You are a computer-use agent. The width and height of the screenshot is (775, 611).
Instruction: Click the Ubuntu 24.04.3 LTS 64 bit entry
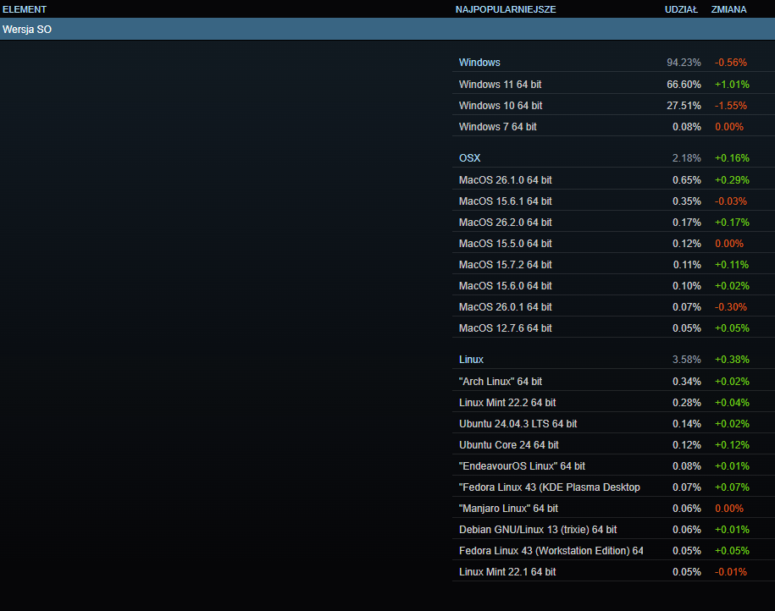click(x=518, y=424)
